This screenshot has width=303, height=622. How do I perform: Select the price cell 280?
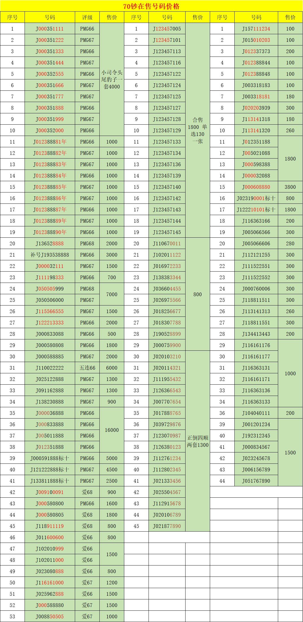coord(290,244)
